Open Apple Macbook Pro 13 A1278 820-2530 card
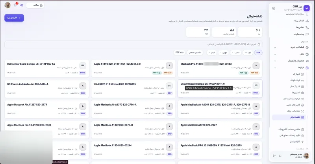 point(46,129)
